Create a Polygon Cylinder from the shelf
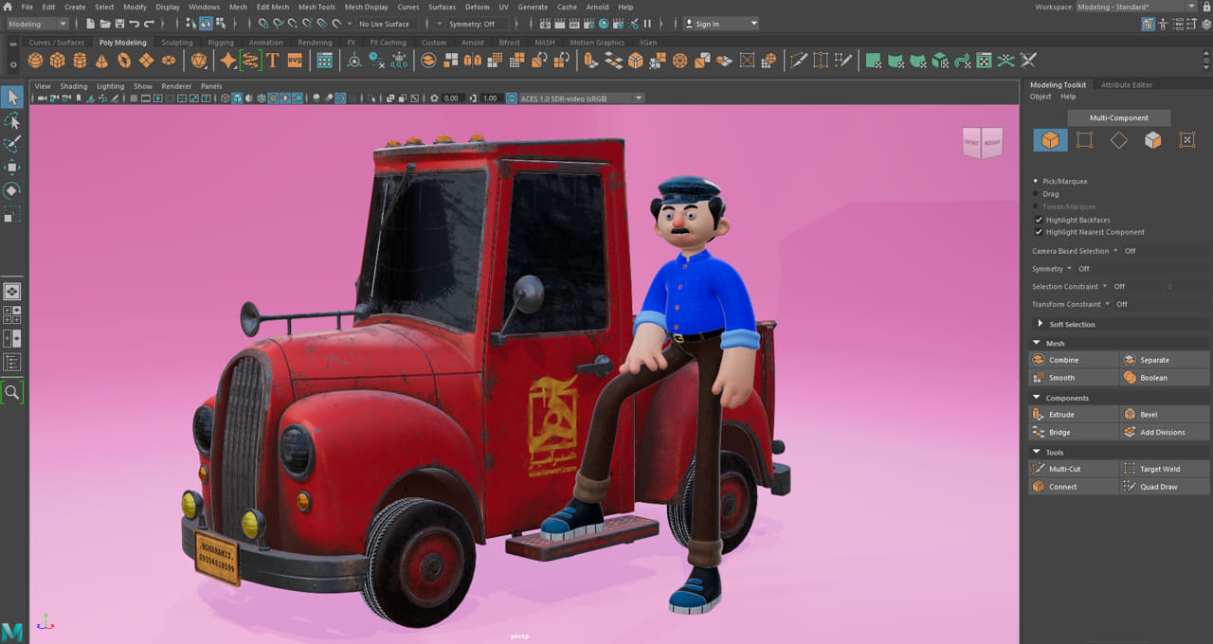 coord(80,60)
